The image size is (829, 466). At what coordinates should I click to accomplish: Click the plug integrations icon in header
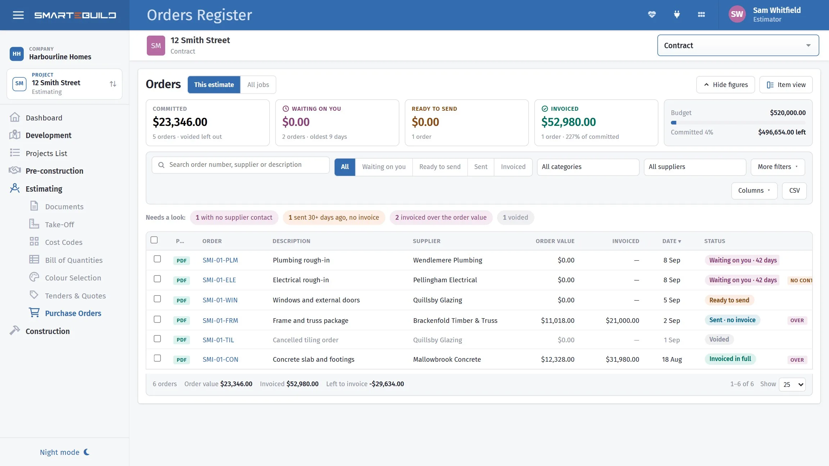pos(677,15)
